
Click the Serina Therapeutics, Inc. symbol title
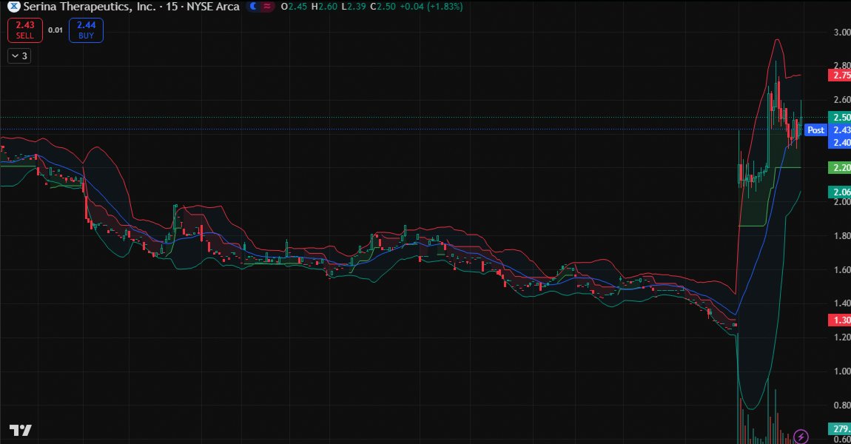pos(90,7)
